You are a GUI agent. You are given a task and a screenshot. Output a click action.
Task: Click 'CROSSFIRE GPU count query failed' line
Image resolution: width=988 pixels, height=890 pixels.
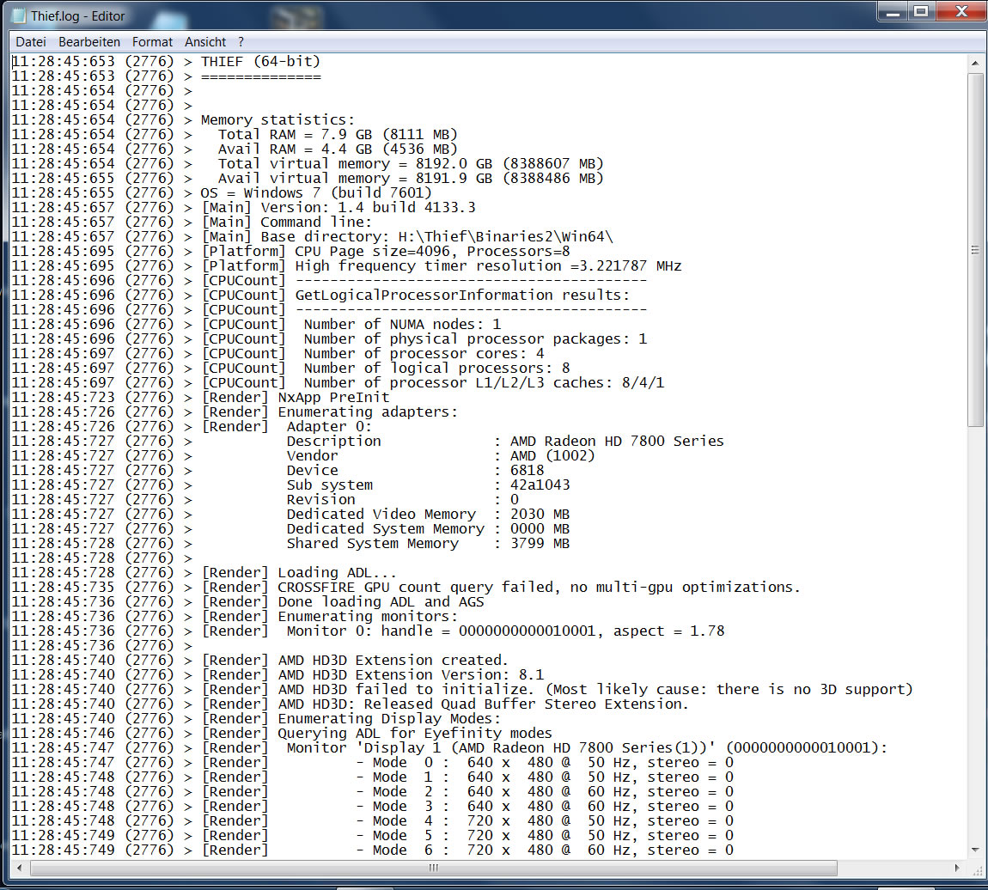click(501, 587)
